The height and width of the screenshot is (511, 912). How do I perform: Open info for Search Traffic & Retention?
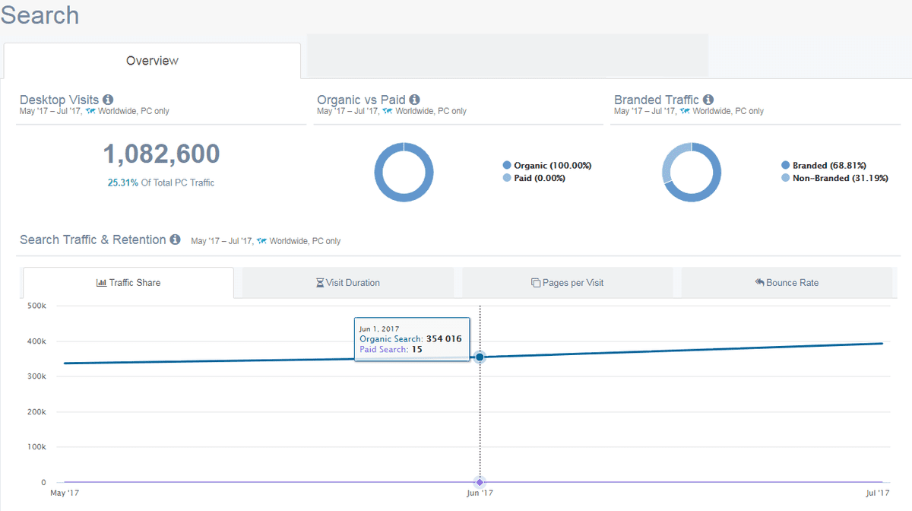pyautogui.click(x=175, y=240)
